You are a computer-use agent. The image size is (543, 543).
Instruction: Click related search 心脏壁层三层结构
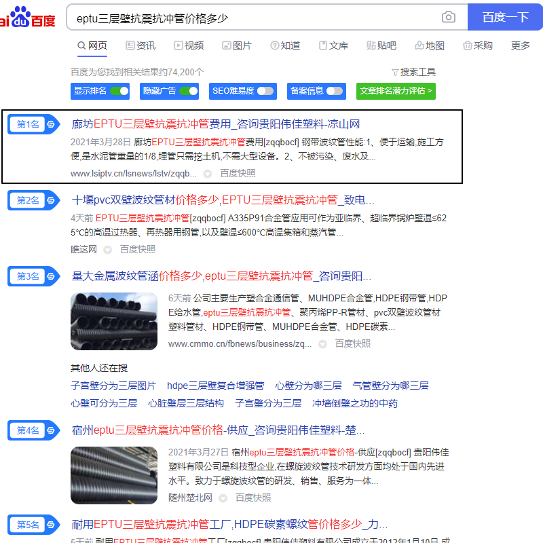[186, 403]
